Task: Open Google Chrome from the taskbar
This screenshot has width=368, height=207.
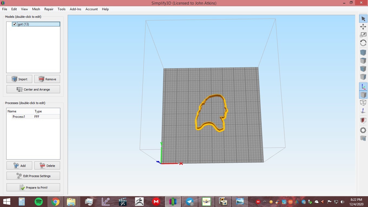Action: [x=55, y=202]
